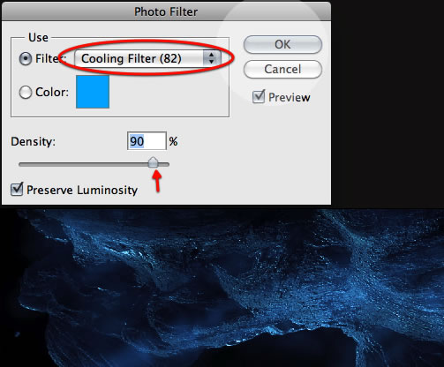This screenshot has height=367, width=444.
Task: Cancel the Photo Filter dialog
Action: point(282,70)
